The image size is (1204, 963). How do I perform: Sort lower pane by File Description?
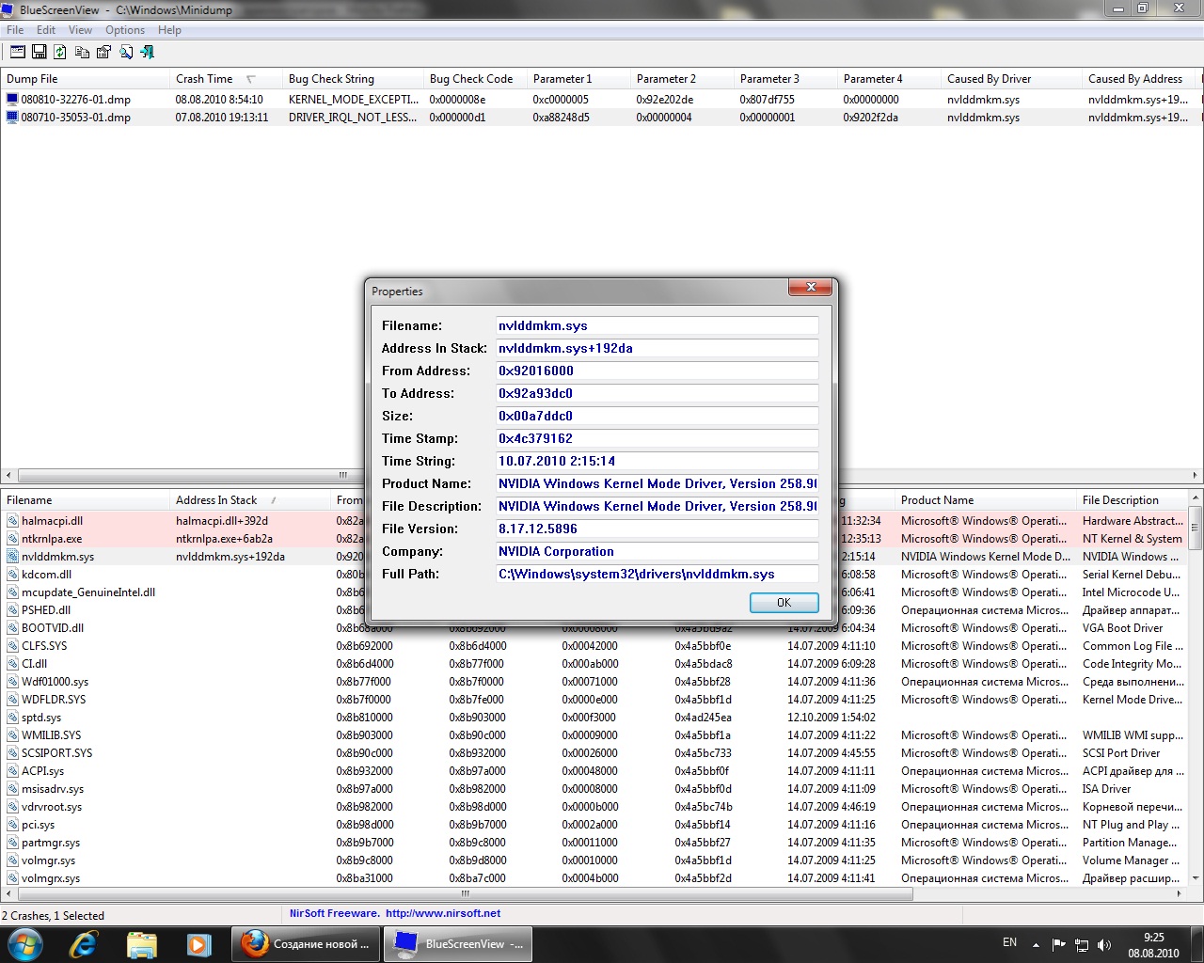tap(1133, 500)
